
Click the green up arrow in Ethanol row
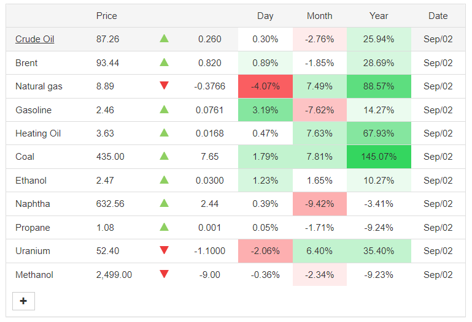point(164,180)
